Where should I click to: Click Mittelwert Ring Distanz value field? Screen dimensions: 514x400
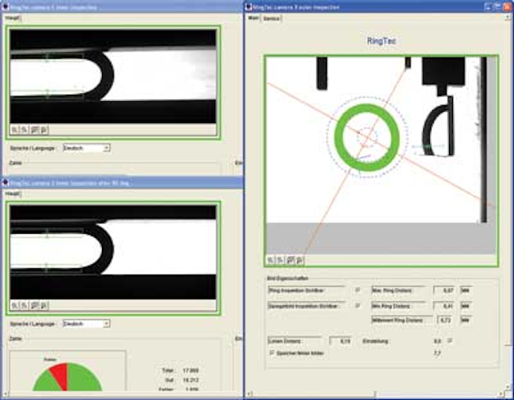[445, 320]
